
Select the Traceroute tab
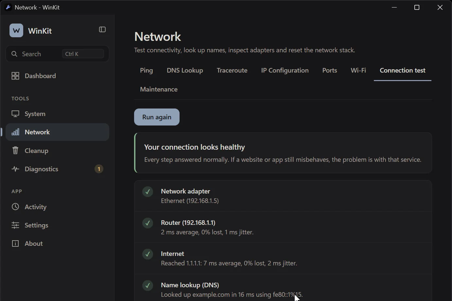[232, 71]
